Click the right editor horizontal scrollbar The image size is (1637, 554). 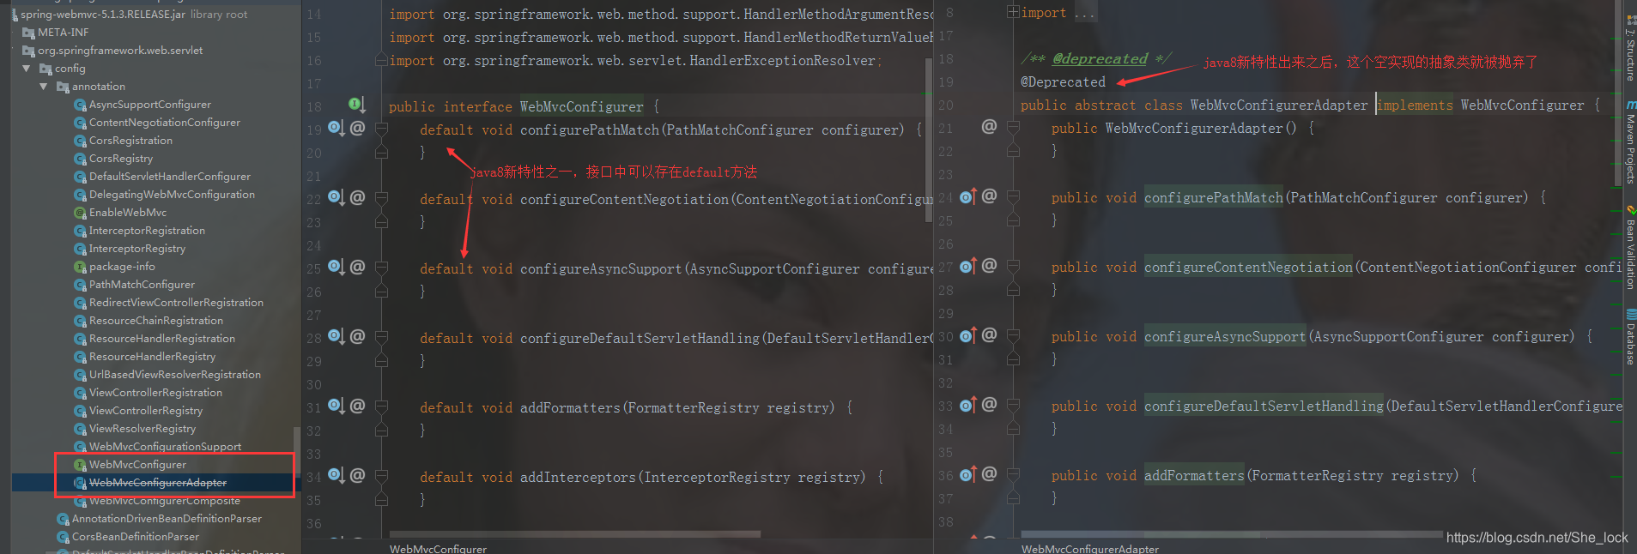[1232, 533]
